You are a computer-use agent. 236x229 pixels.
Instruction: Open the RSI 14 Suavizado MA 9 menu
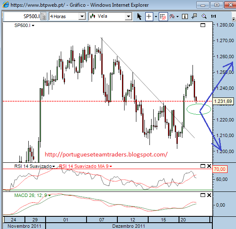pos(111,167)
